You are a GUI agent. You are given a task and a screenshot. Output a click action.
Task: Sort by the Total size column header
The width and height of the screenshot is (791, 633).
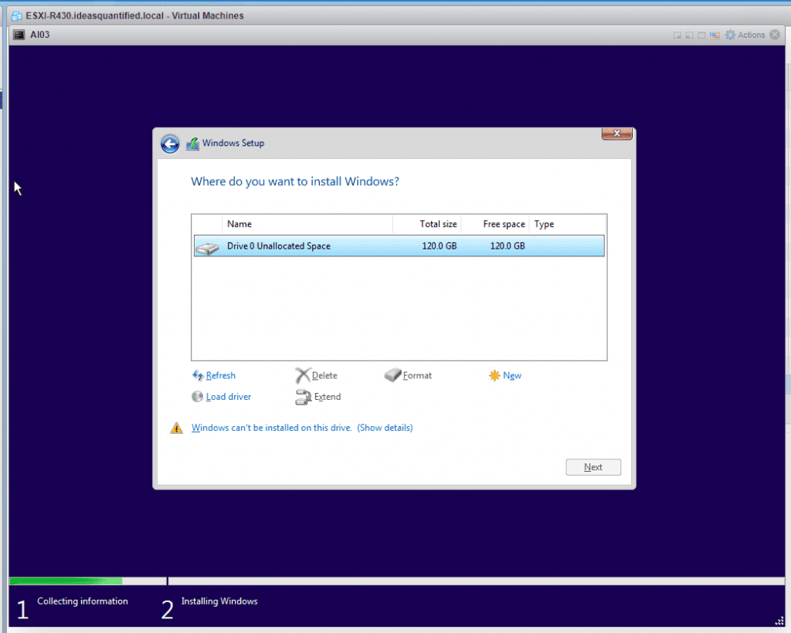426,225
